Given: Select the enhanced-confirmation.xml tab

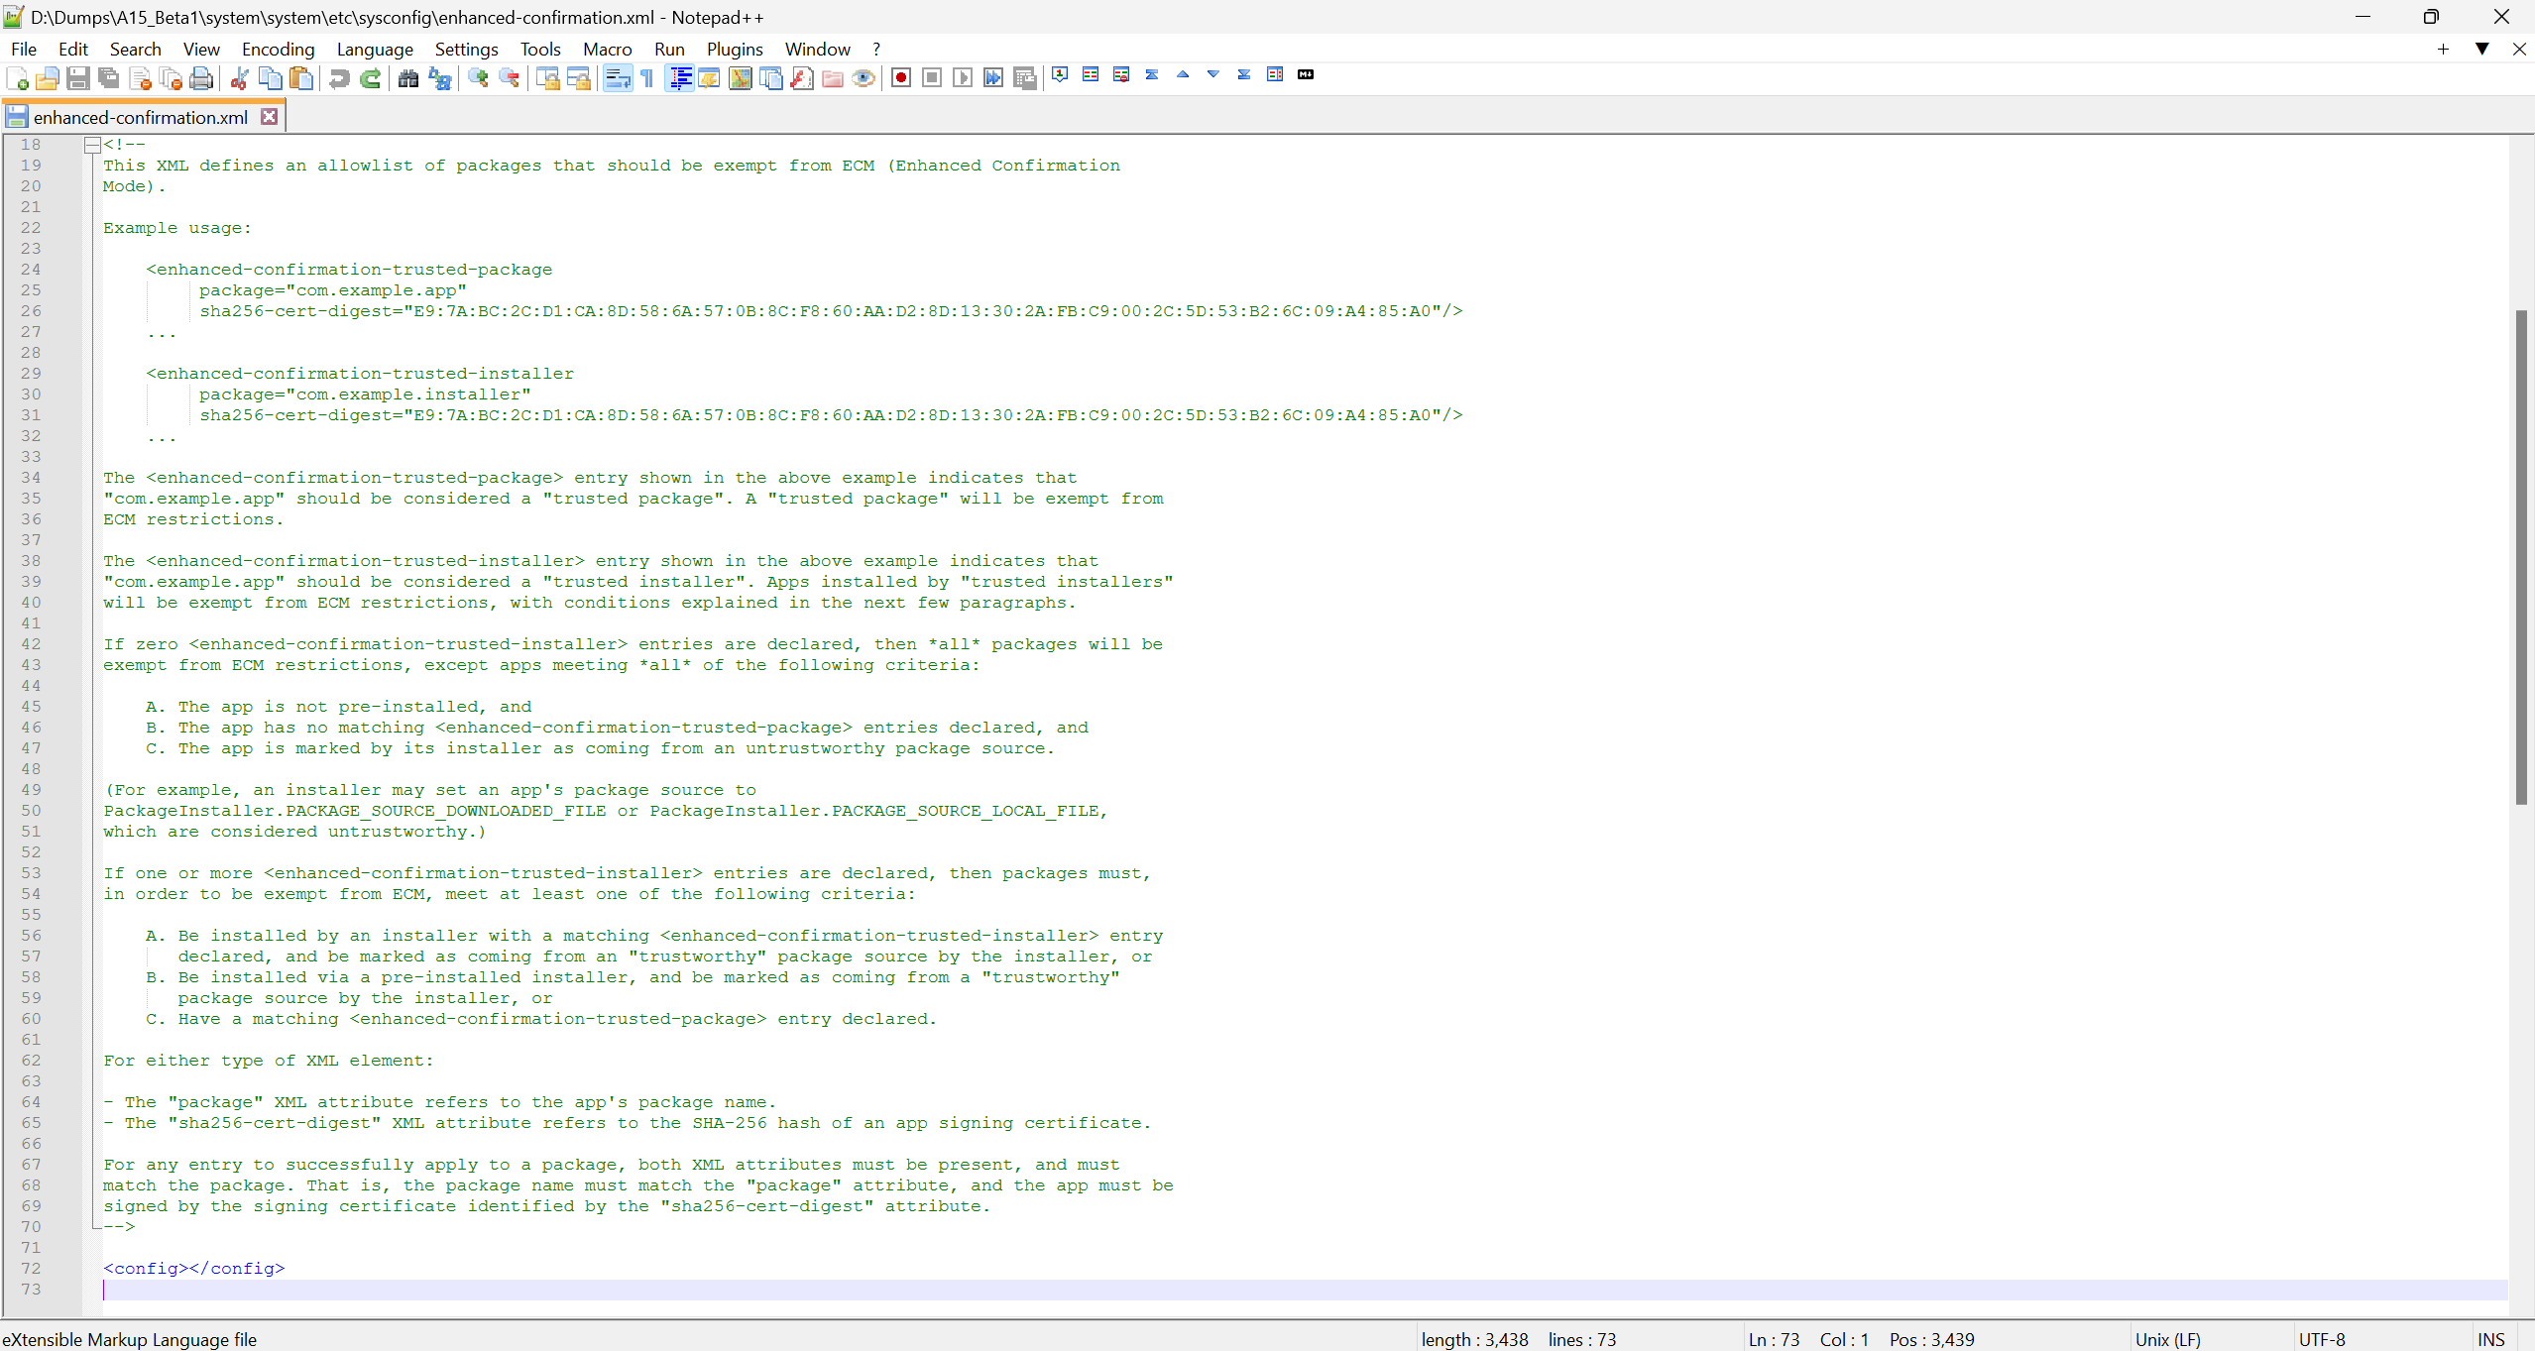Looking at the screenshot, I should click(141, 116).
